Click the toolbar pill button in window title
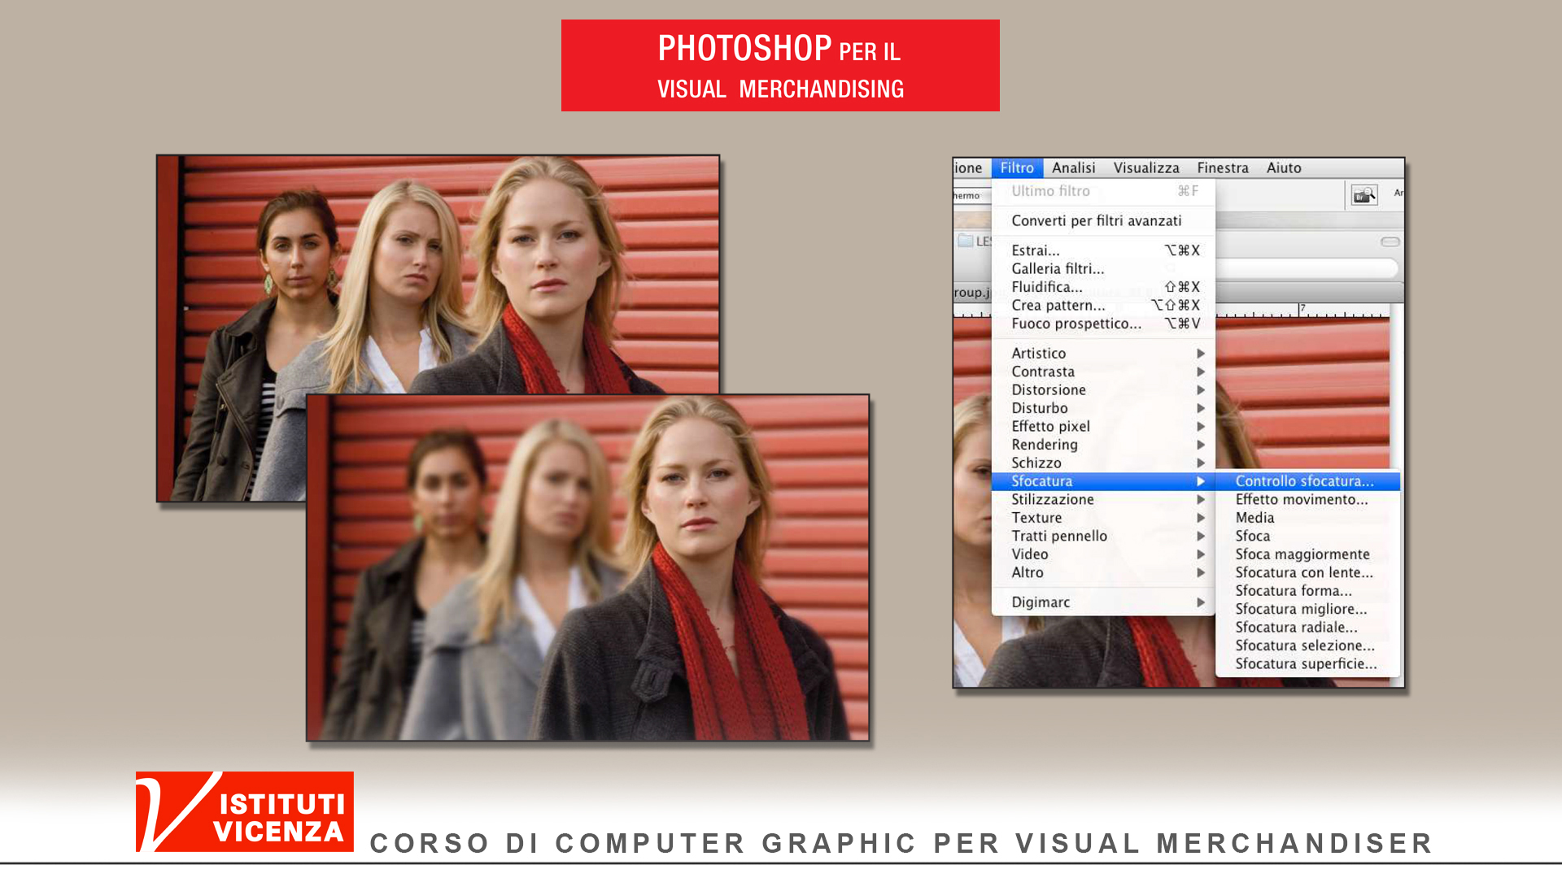The height and width of the screenshot is (878, 1562). click(x=1390, y=242)
